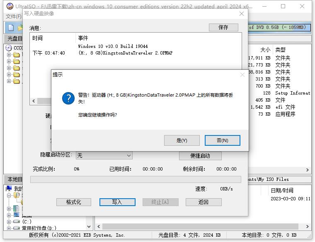Click the 格式化 button
Image resolution: width=315 pixels, height=242 pixels.
pyautogui.click(x=73, y=202)
